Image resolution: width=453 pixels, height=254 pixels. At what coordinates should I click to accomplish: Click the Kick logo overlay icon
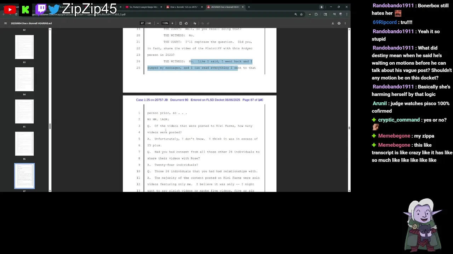[25, 10]
